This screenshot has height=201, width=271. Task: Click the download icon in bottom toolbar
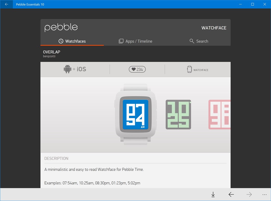click(x=213, y=194)
